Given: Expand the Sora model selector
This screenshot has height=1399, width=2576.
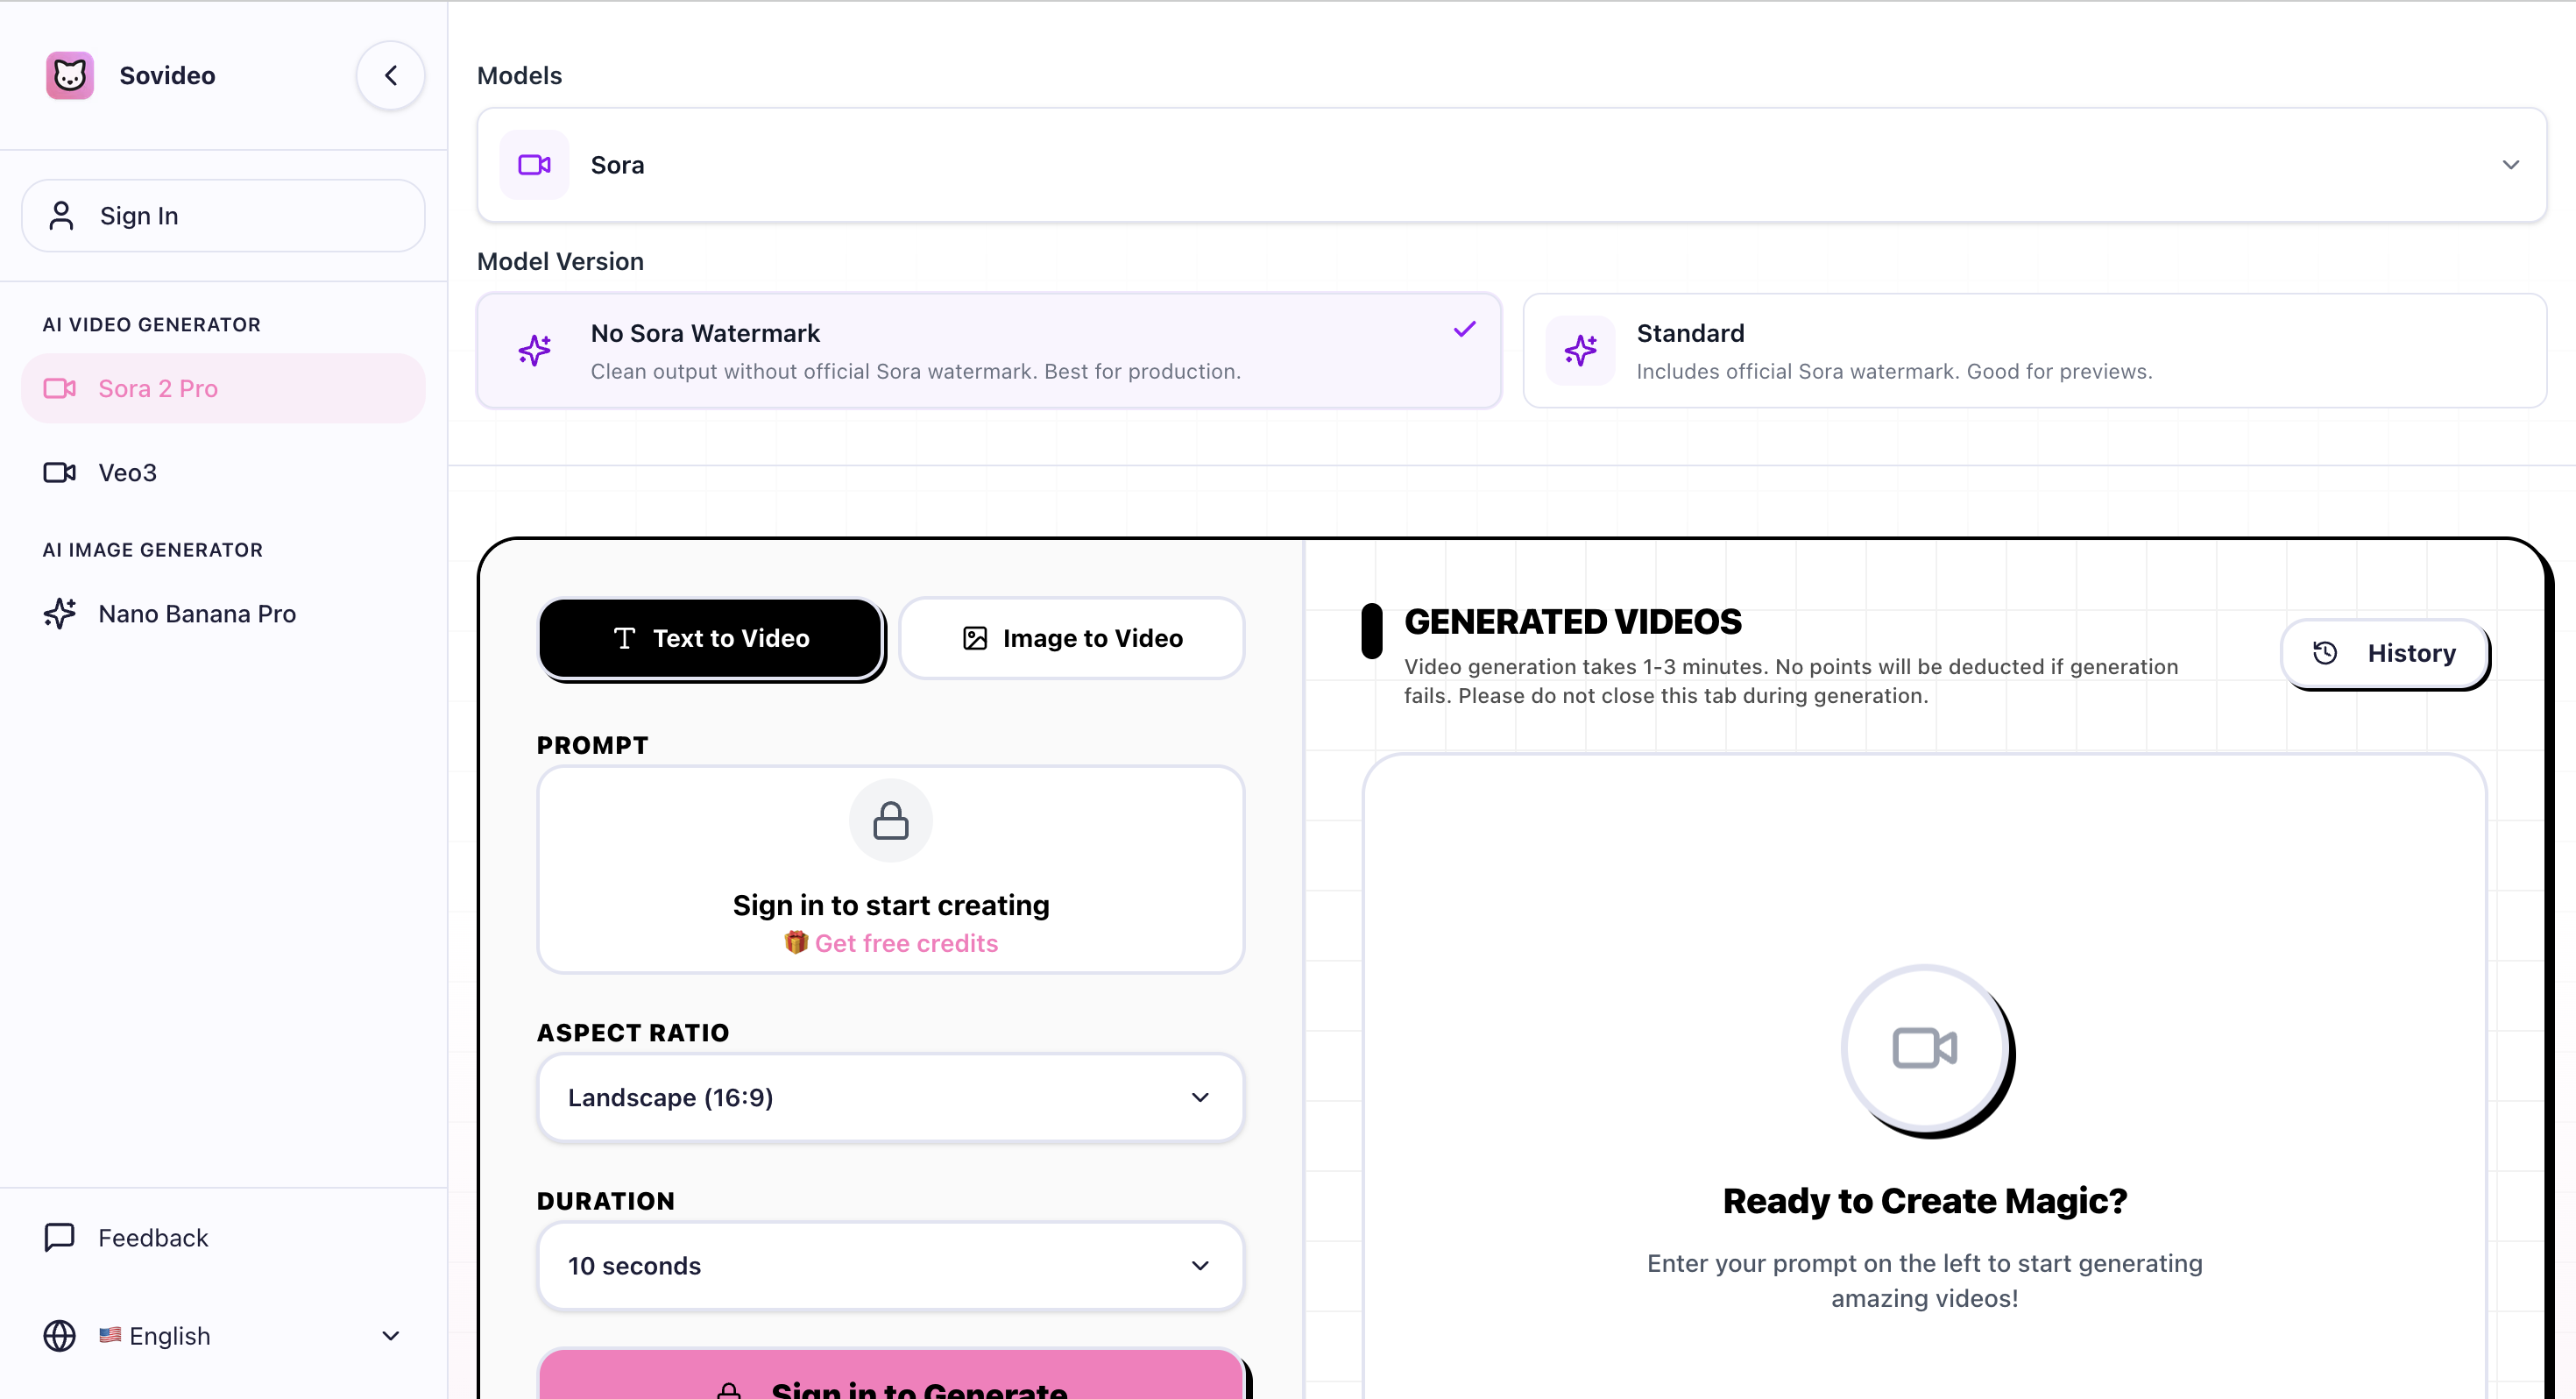Looking at the screenshot, I should pyautogui.click(x=2509, y=164).
